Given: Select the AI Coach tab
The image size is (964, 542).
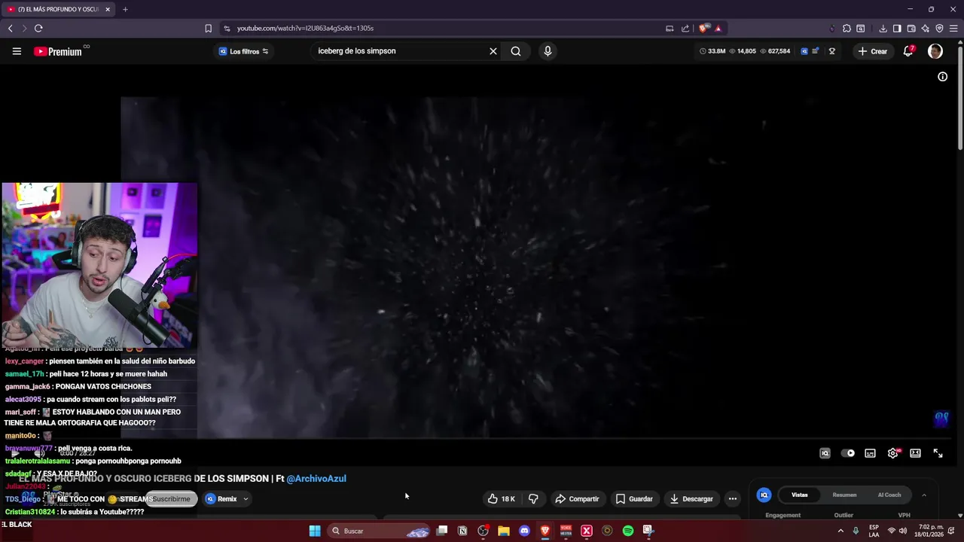Looking at the screenshot, I should [889, 495].
